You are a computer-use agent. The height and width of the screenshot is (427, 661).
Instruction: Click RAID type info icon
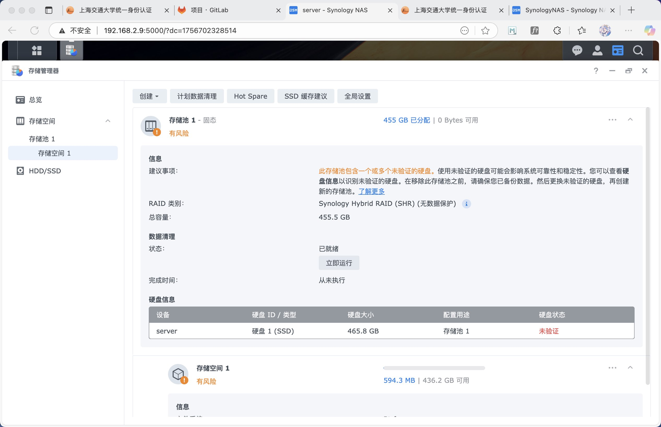pyautogui.click(x=466, y=204)
